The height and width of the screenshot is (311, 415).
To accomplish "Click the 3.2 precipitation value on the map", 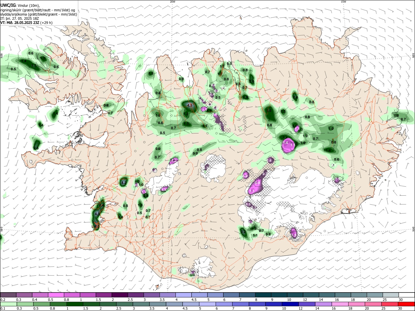I will click(243, 232).
